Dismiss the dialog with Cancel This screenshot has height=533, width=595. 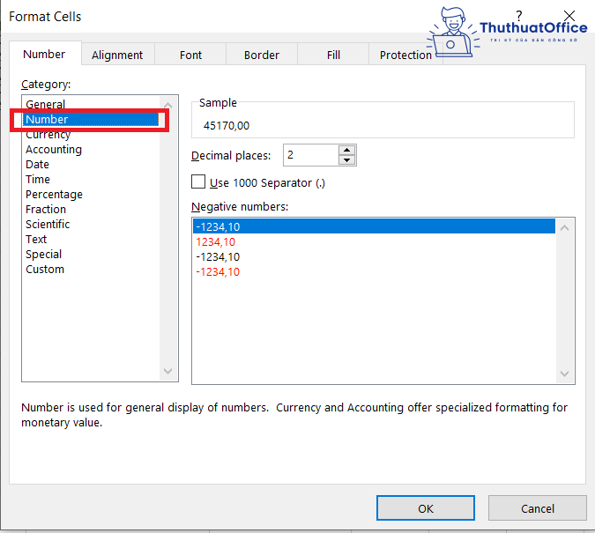coord(538,508)
